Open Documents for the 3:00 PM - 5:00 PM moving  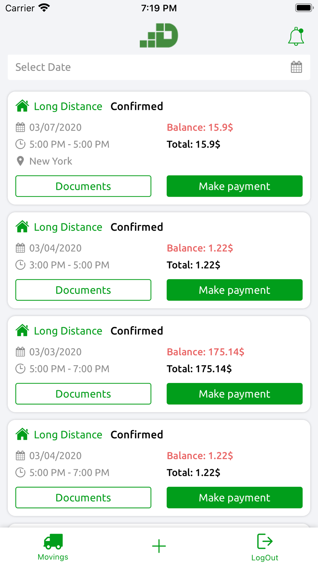83,290
